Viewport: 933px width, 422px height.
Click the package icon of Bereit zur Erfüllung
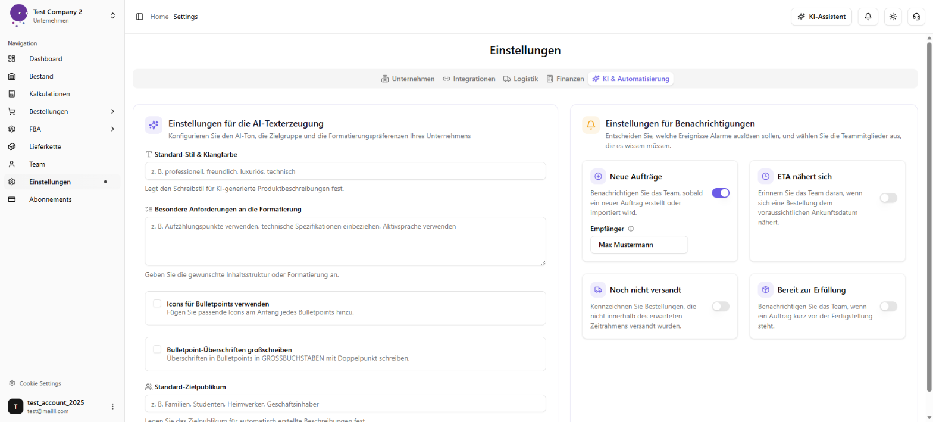pos(766,290)
